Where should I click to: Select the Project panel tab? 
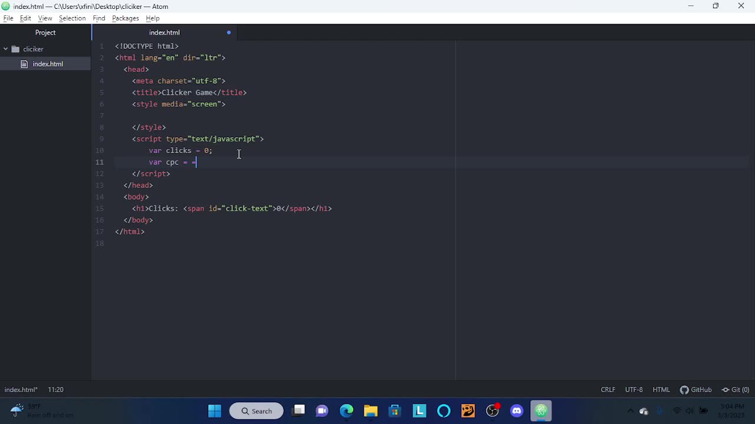click(x=45, y=32)
